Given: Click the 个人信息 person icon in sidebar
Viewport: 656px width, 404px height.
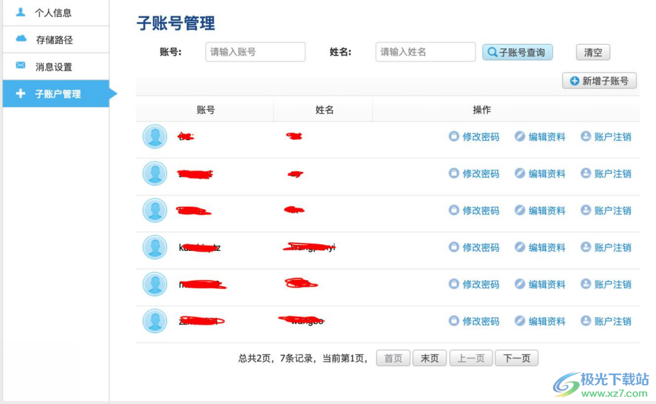Looking at the screenshot, I should pos(21,12).
